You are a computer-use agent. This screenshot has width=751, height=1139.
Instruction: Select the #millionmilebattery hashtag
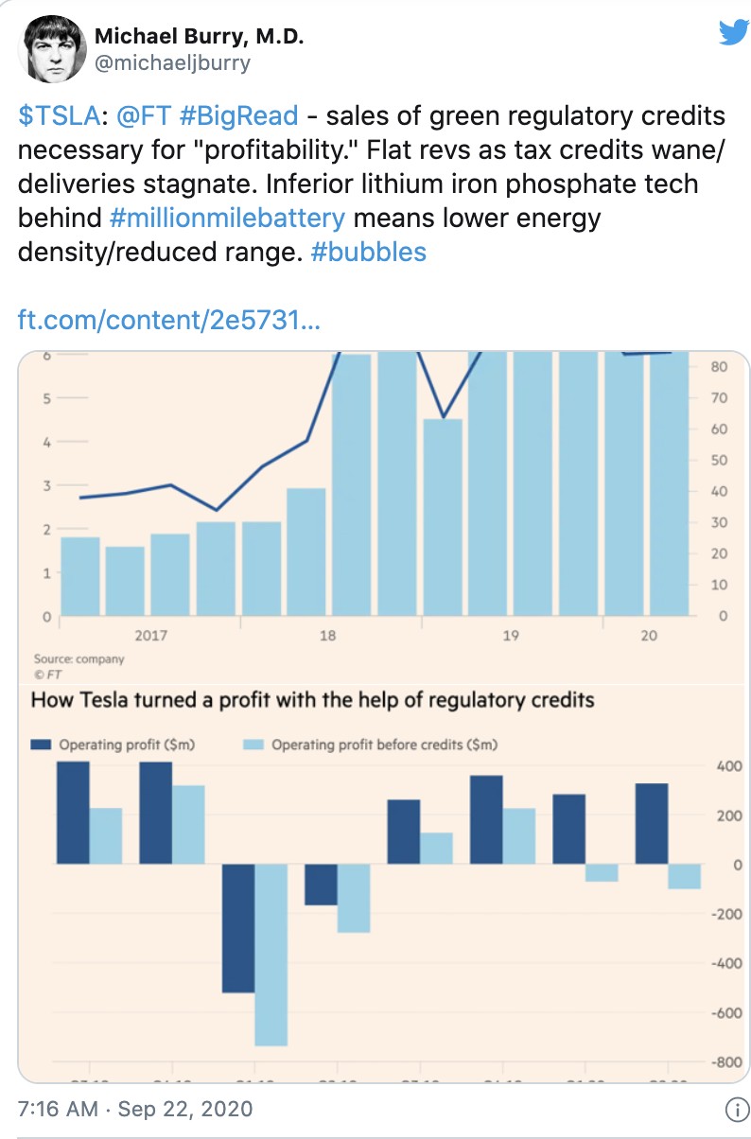tap(227, 219)
